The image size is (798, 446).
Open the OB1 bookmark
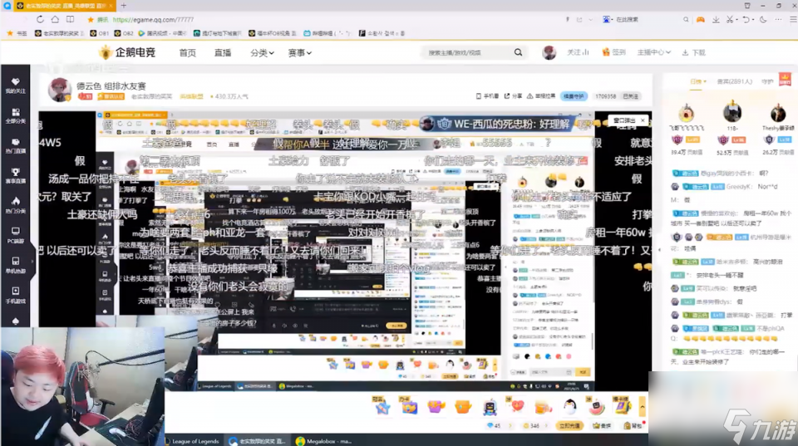(99, 33)
